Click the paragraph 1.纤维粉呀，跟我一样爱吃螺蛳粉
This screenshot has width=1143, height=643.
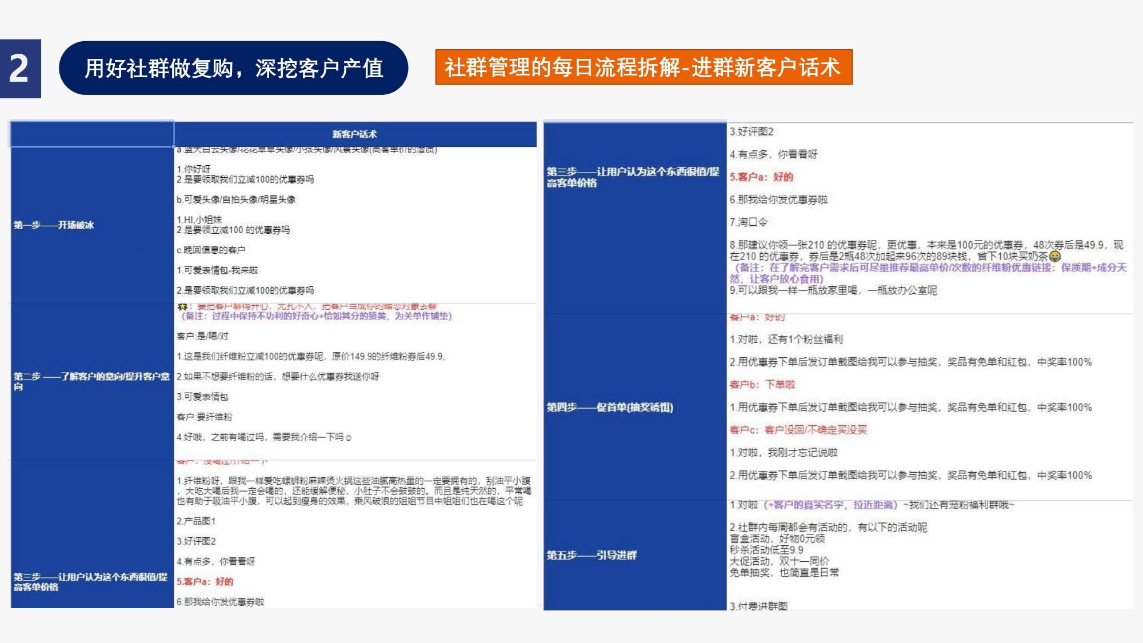tap(354, 491)
